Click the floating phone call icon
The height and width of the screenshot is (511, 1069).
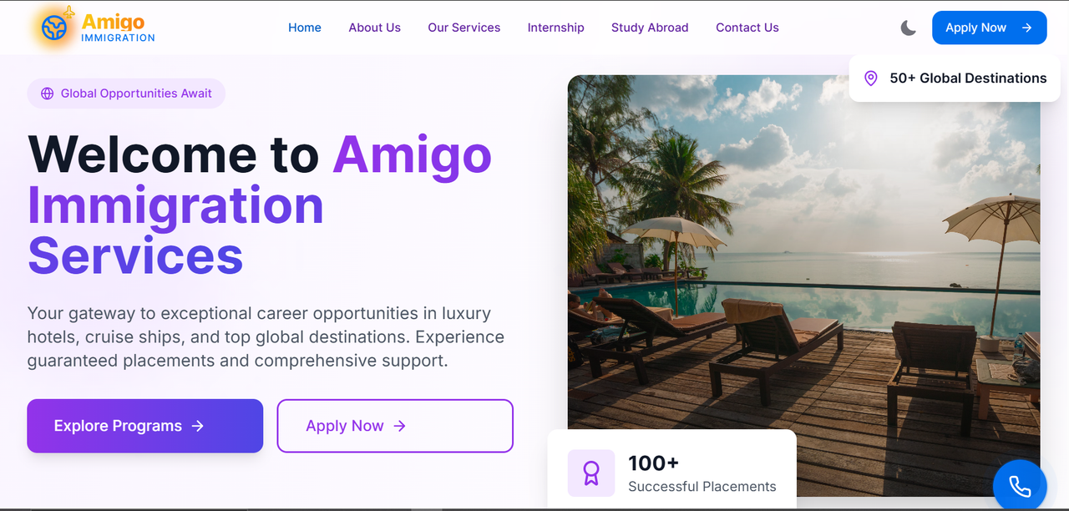[x=1020, y=486]
